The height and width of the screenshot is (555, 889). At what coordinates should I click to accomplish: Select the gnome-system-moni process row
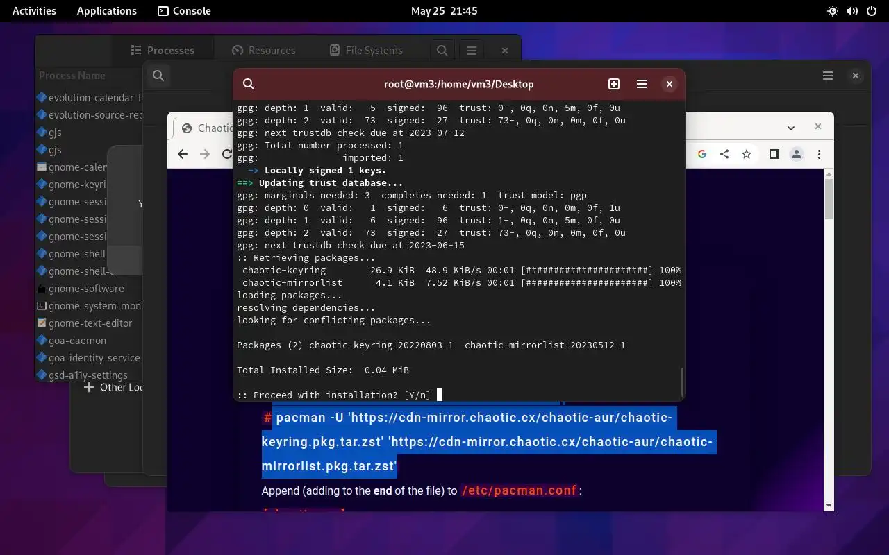click(89, 306)
